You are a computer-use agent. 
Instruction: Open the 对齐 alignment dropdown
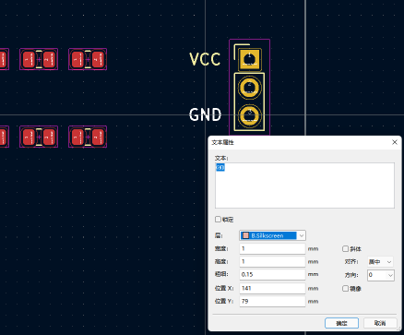(380, 262)
